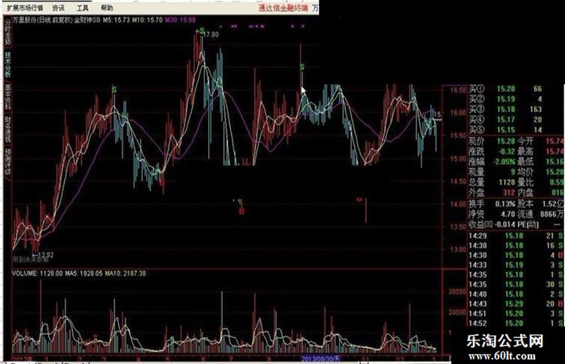Select the M10: 15.70 moving average label
This screenshot has height=364, width=565.
147,20
